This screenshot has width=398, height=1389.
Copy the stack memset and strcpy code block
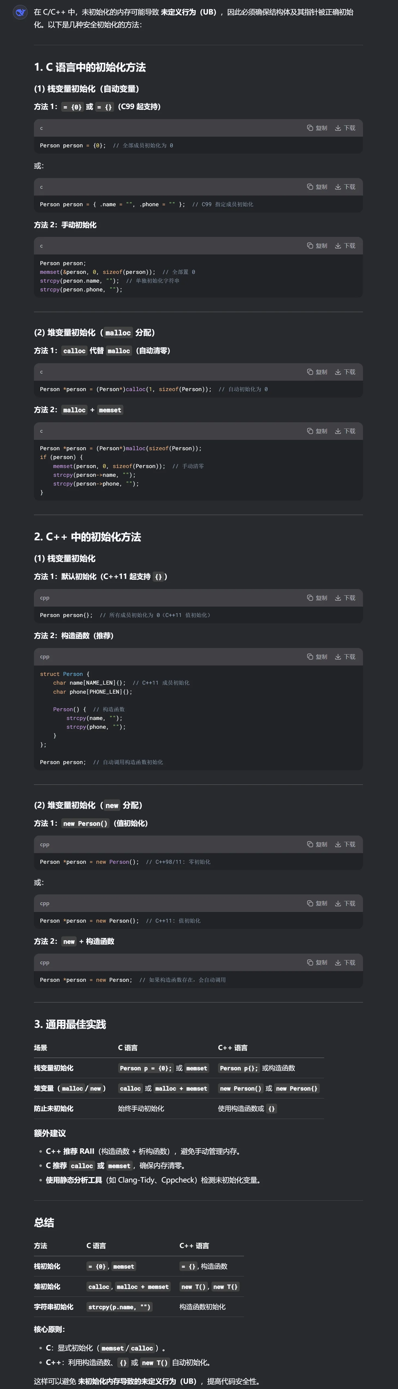[317, 245]
